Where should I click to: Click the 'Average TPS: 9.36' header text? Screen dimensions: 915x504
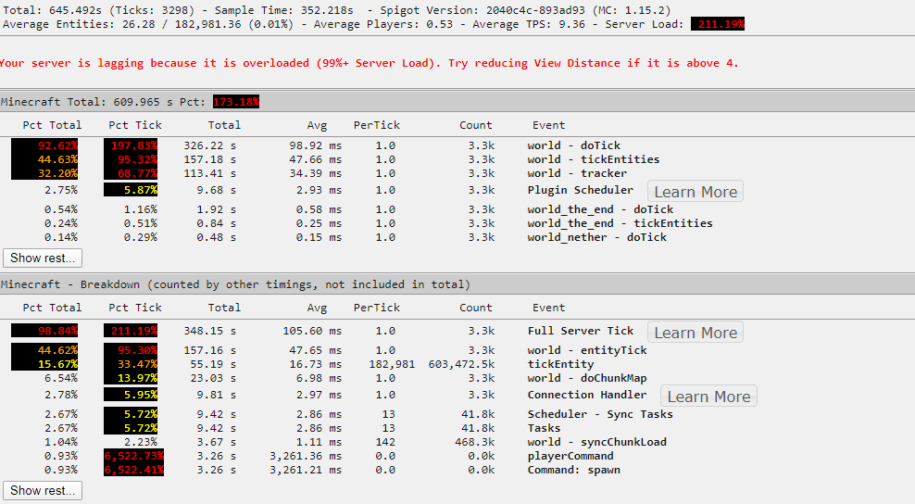pyautogui.click(x=529, y=24)
